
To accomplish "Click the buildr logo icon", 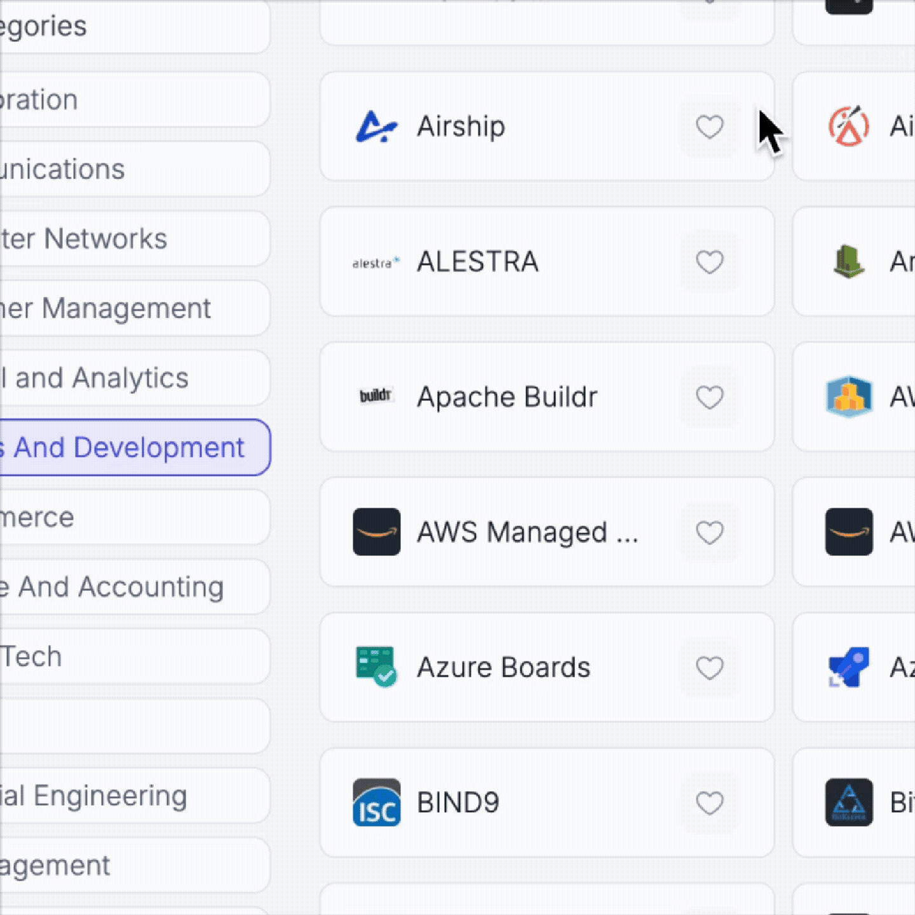I will (x=376, y=396).
